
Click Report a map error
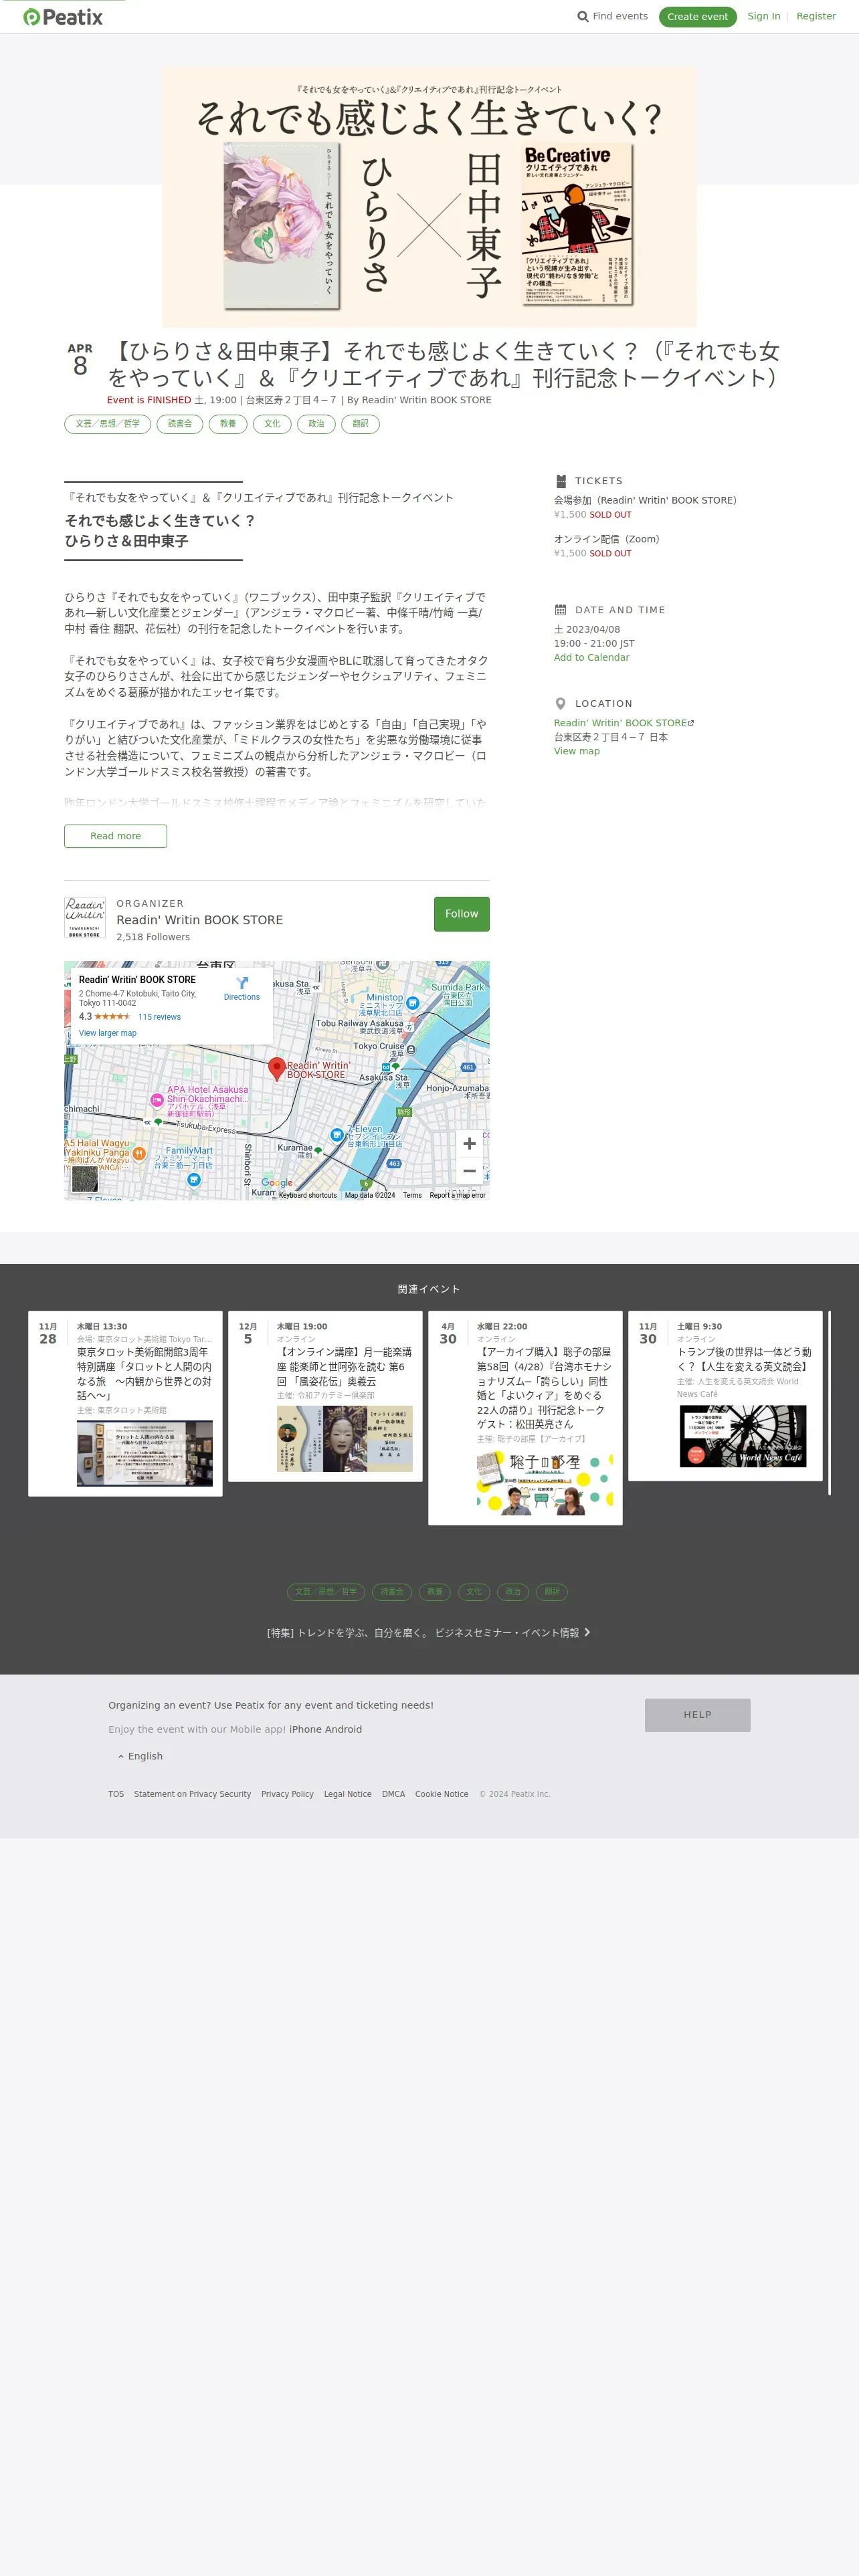click(458, 1195)
